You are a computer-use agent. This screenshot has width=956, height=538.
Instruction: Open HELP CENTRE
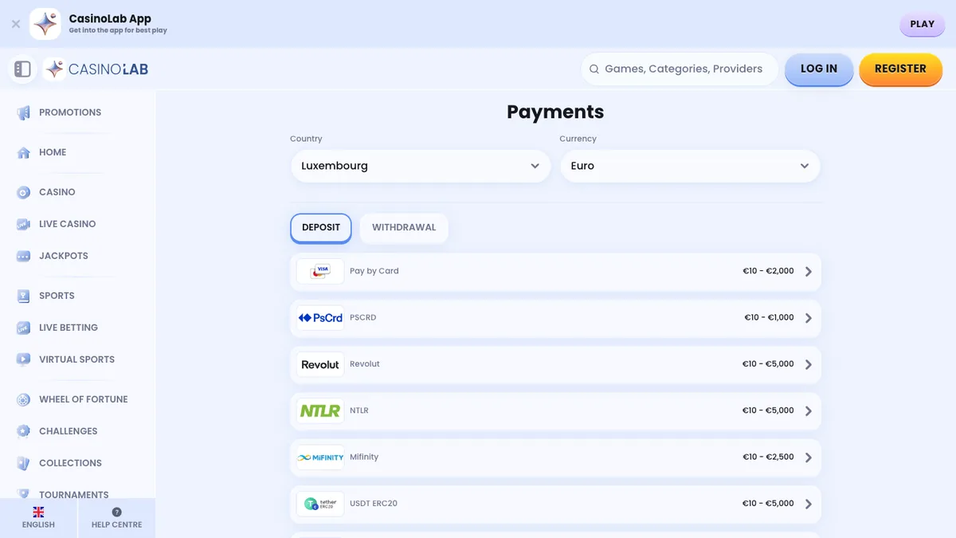click(x=117, y=518)
